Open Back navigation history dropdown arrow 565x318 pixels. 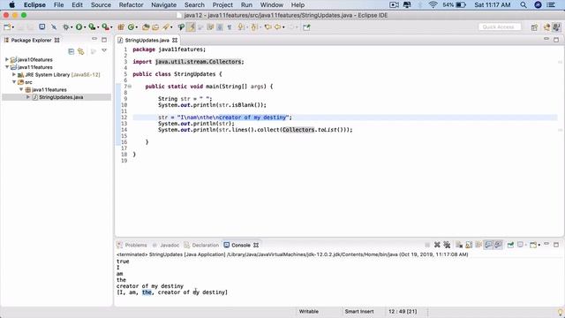pyautogui.click(x=283, y=27)
